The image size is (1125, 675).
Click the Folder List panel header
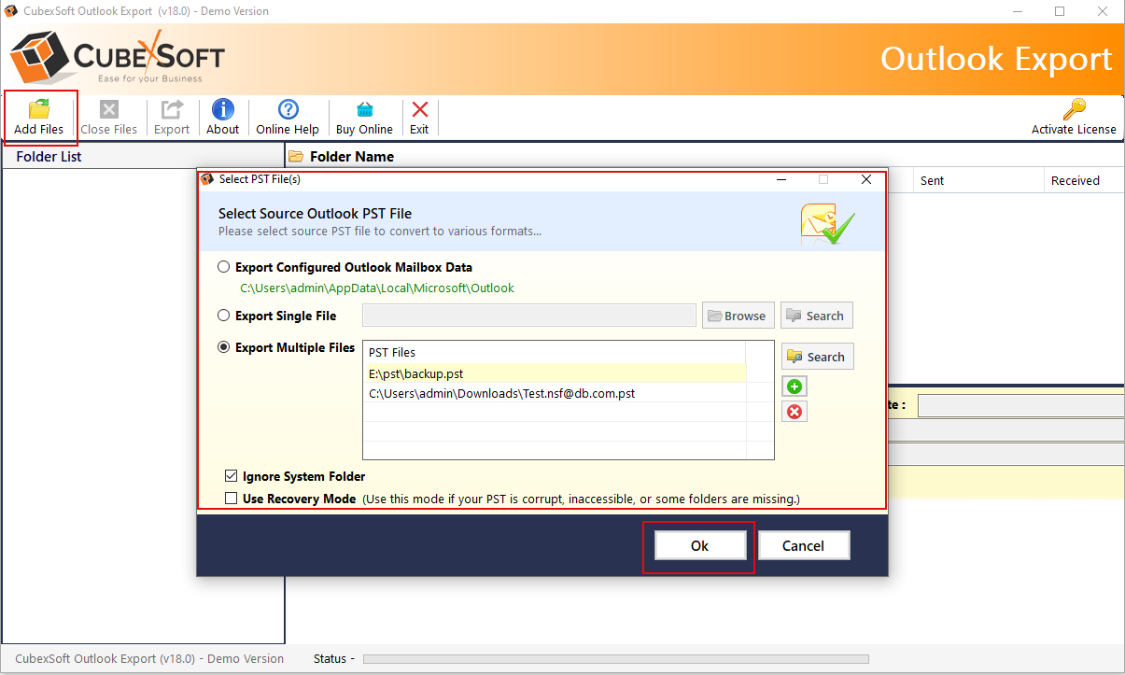pyautogui.click(x=143, y=157)
